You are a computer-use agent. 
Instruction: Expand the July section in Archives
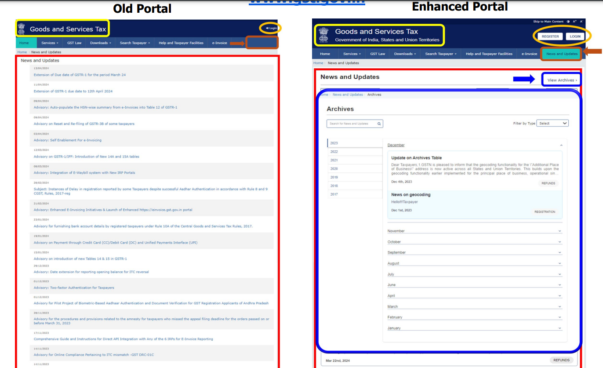pos(475,274)
